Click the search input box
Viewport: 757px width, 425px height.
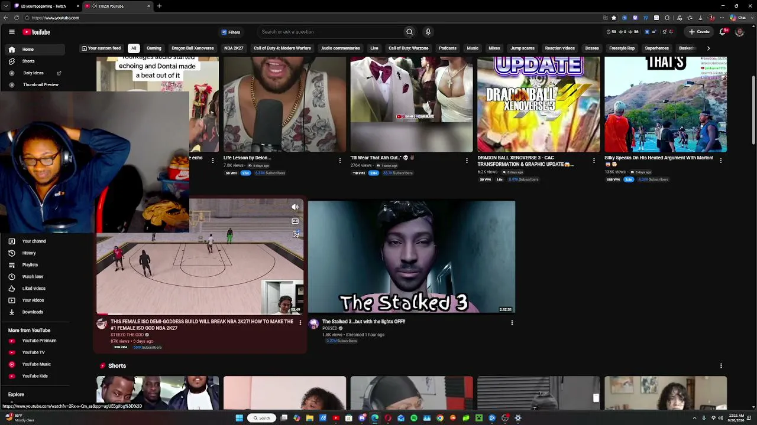(331, 32)
